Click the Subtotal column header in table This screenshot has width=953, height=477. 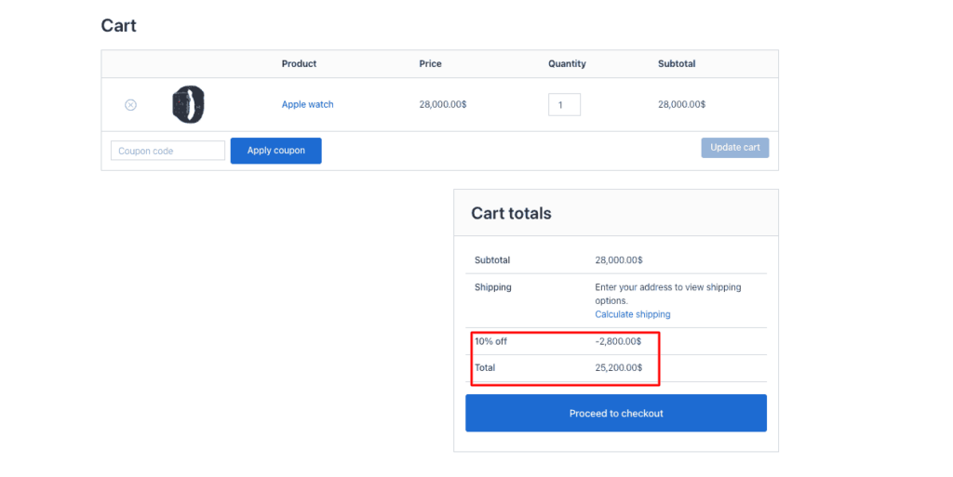click(x=676, y=64)
